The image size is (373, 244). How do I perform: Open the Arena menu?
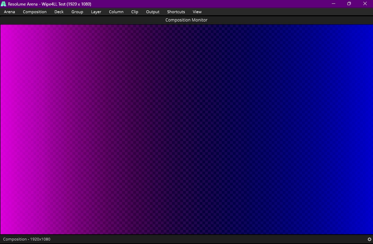[10, 12]
